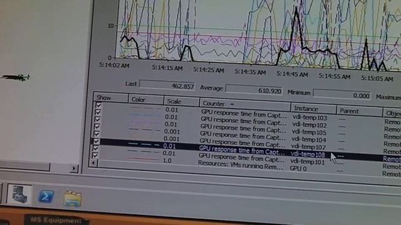Screen dimensions: 401x225
Task: Click the dashed color line of the vdi-temp108 row
Action: point(143,144)
